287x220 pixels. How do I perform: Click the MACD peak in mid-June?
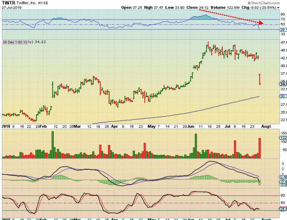pos(213,162)
